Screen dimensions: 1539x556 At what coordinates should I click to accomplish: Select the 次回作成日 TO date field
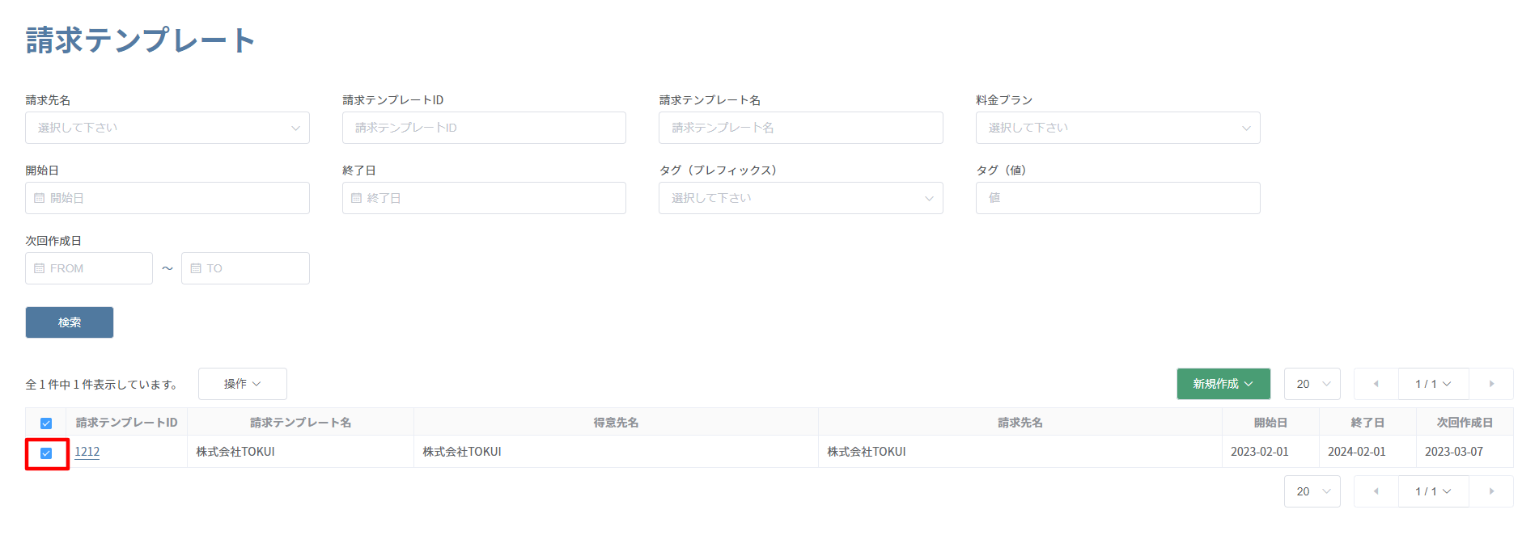[x=245, y=268]
